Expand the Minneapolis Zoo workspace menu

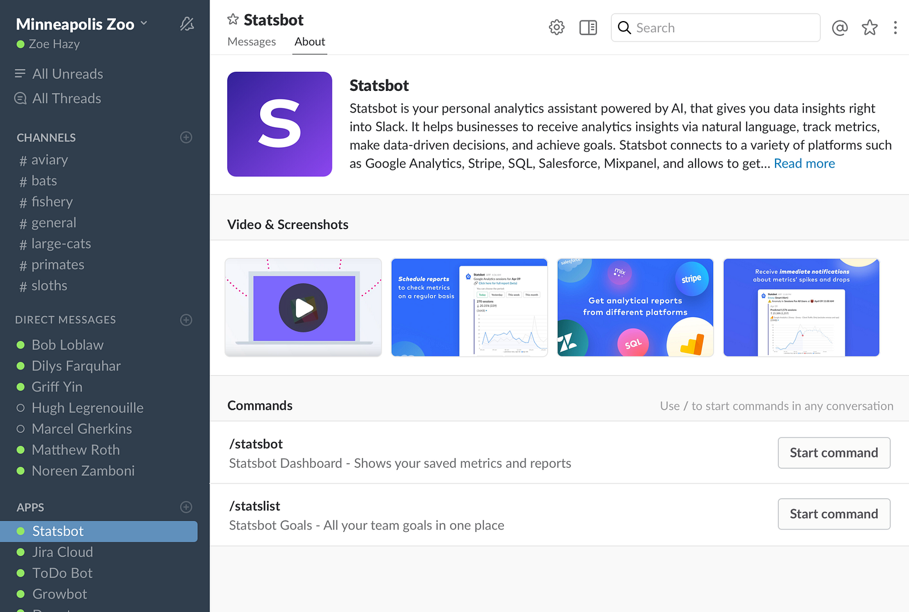pyautogui.click(x=82, y=24)
